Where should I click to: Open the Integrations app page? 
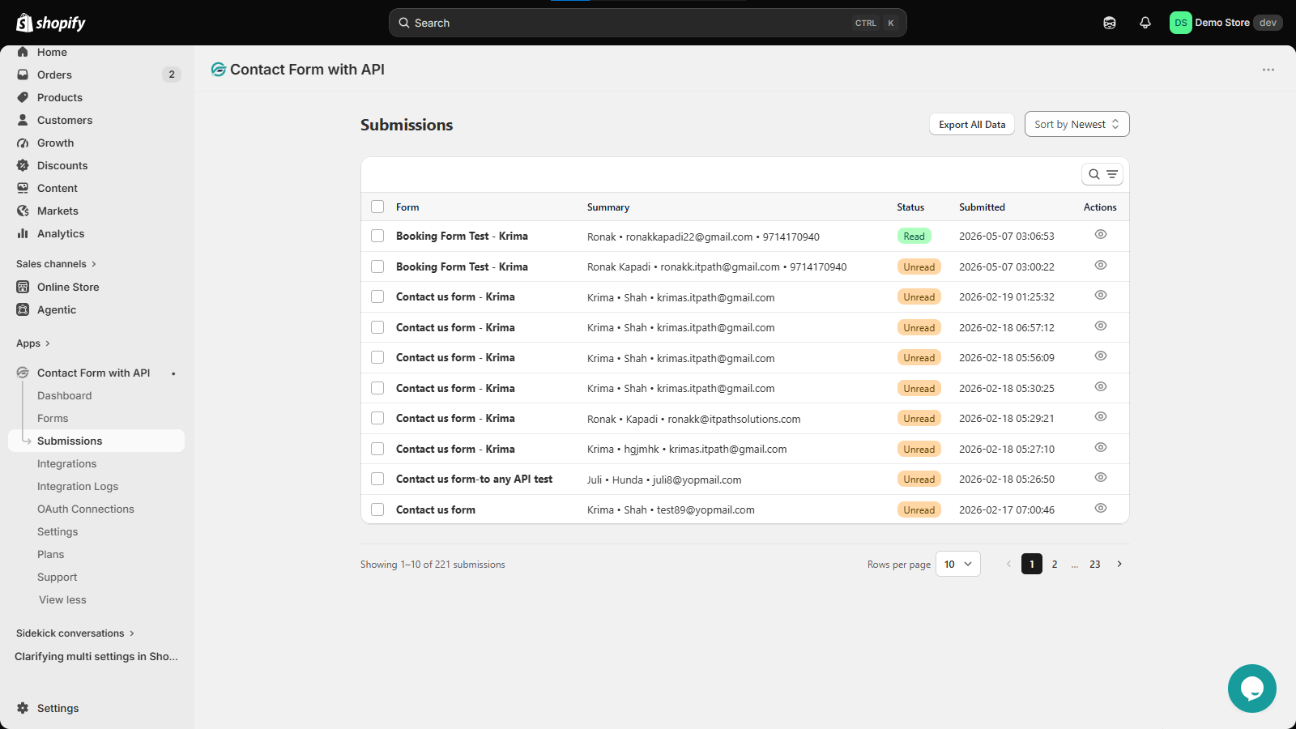(x=67, y=463)
